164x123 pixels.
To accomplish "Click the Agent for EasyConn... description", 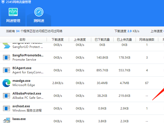I will point(28,72).
